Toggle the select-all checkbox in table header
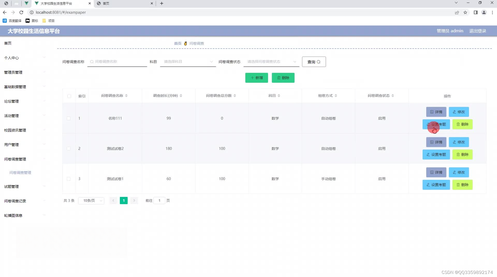Screen dimensions: 497x277 click(69, 96)
